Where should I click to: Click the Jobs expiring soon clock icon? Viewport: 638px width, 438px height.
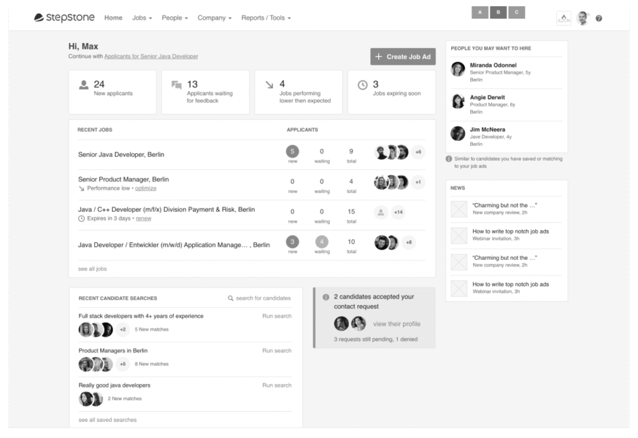click(362, 85)
